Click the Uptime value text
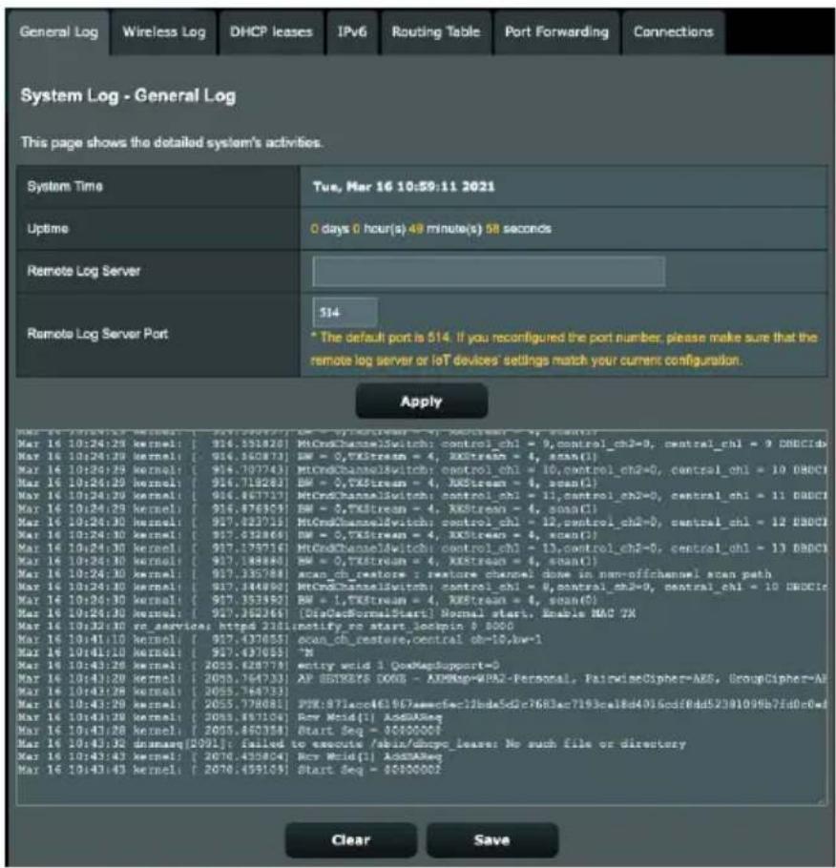This screenshot has width=836, height=868. pos(430,229)
